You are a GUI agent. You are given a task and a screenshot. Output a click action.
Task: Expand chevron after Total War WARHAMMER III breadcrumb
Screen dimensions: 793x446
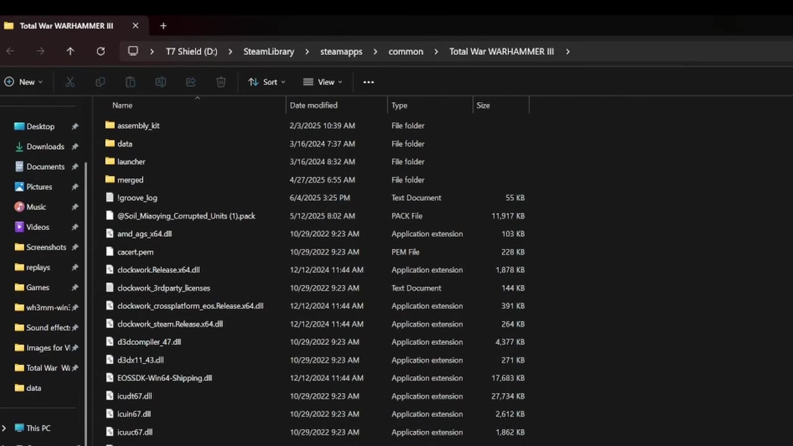coord(567,51)
